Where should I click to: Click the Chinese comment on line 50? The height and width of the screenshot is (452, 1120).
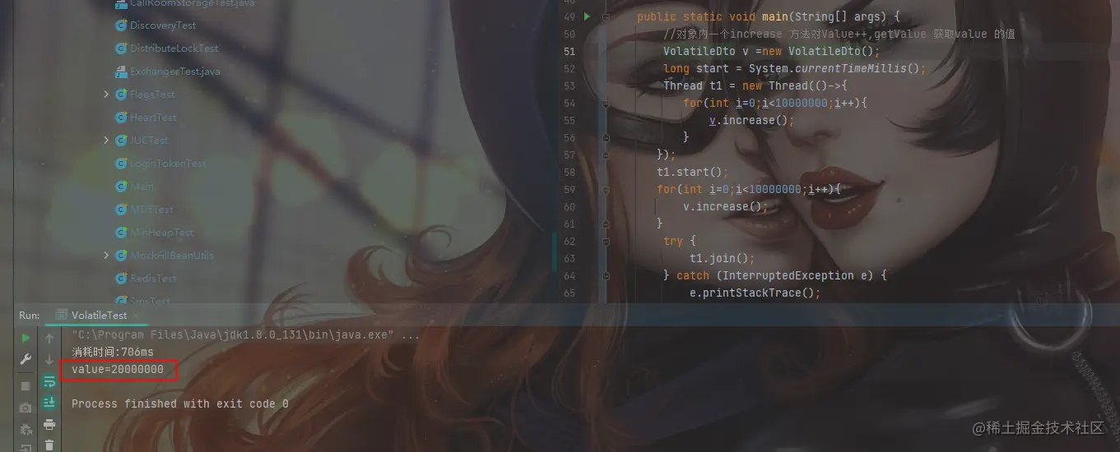(x=839, y=34)
